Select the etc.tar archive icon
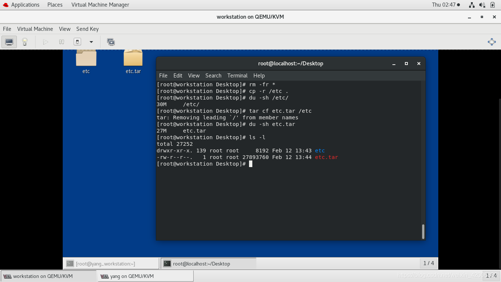This screenshot has height=282, width=501. [x=133, y=62]
